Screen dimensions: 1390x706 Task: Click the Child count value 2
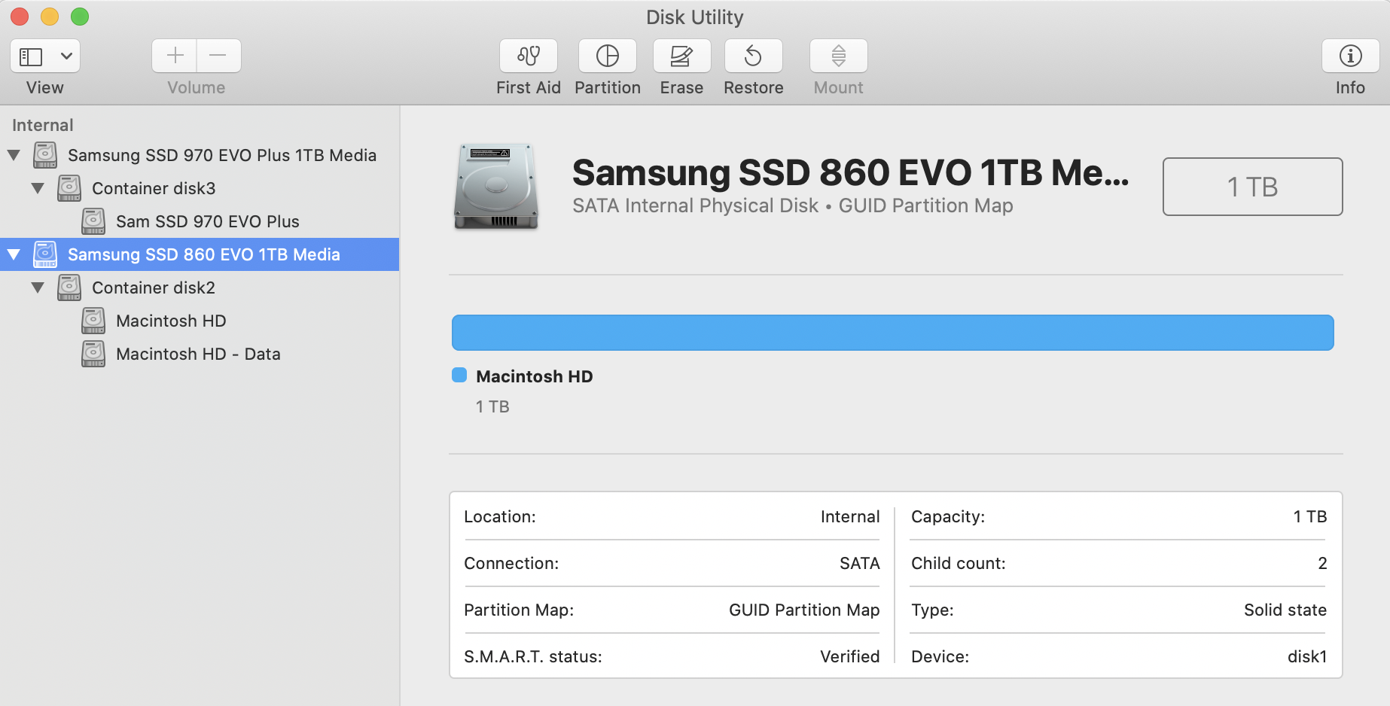(1322, 563)
